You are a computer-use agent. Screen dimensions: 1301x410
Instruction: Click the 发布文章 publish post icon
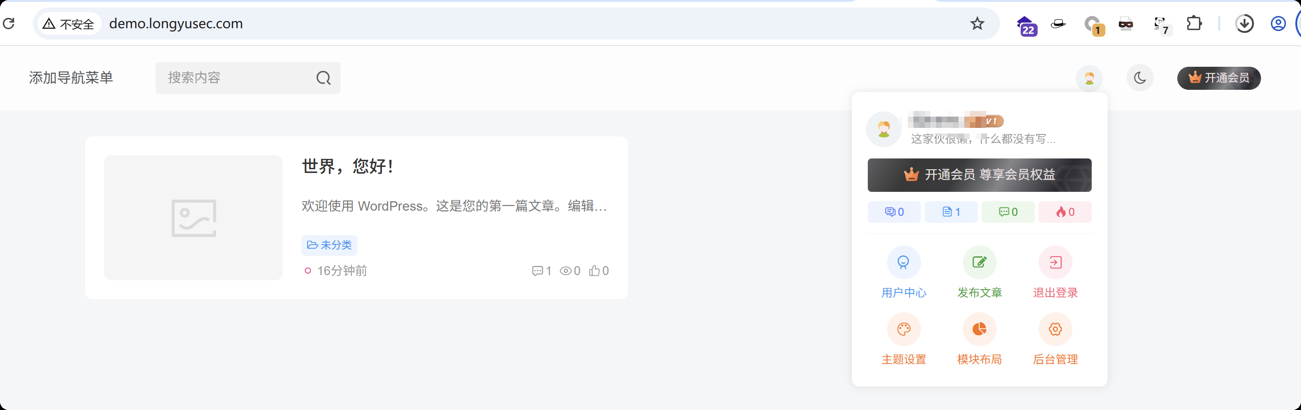click(x=979, y=262)
